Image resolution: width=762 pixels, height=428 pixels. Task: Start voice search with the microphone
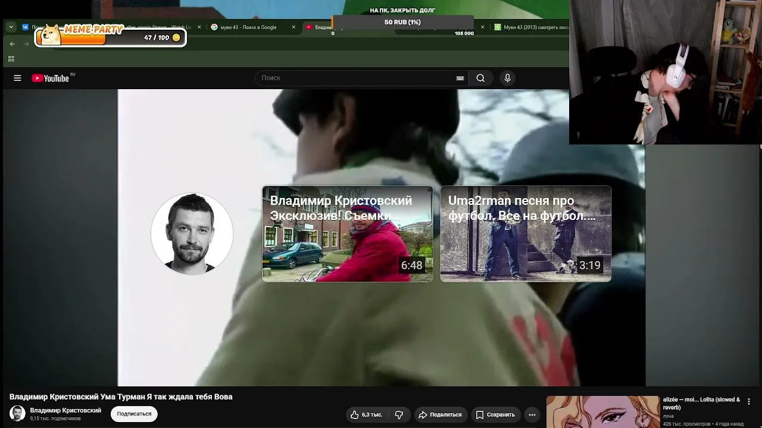[507, 78]
